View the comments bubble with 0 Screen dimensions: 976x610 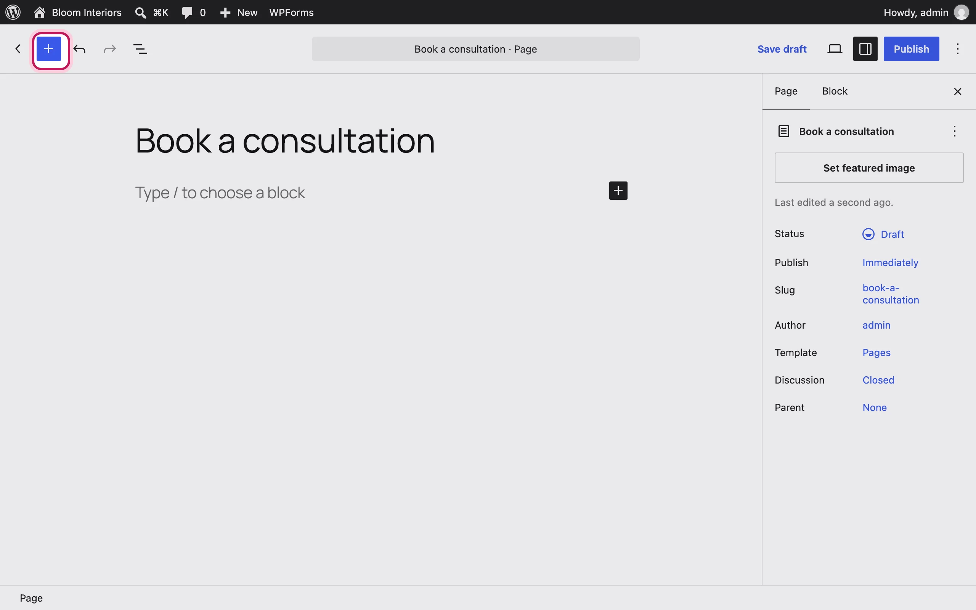tap(194, 13)
